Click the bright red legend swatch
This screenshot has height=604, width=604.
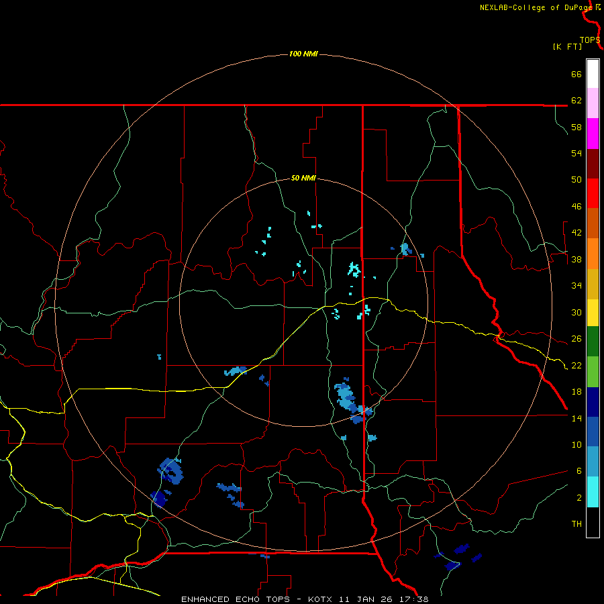tap(593, 193)
